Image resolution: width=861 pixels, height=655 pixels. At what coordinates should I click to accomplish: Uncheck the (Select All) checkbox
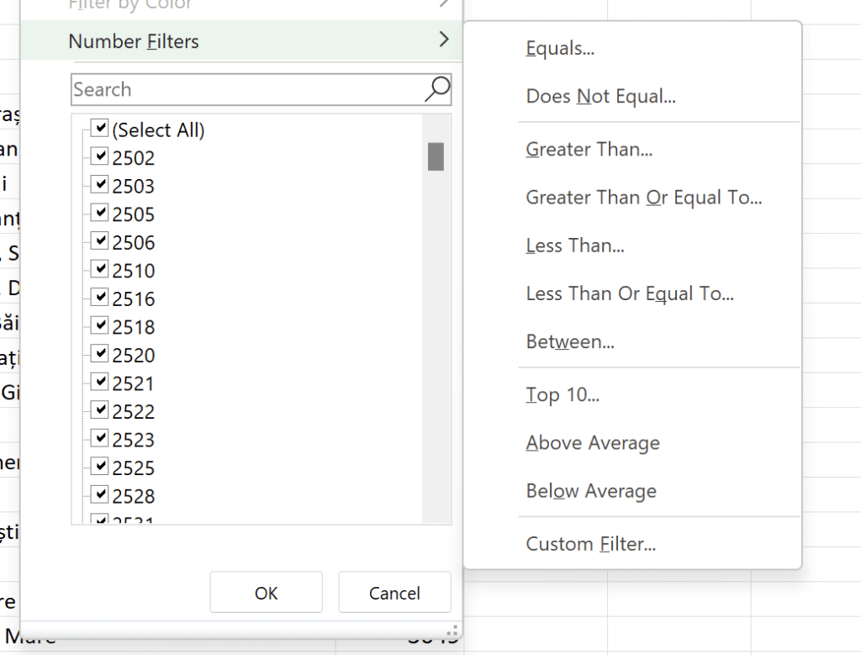tap(99, 128)
